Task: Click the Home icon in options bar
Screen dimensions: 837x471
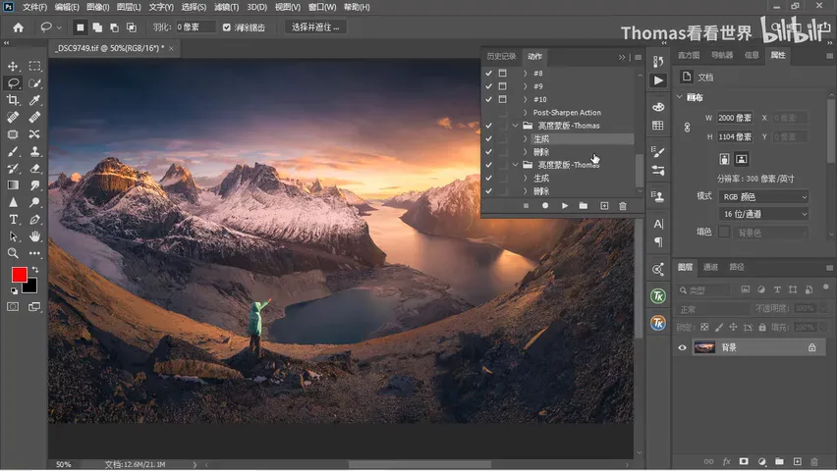Action: (18, 27)
